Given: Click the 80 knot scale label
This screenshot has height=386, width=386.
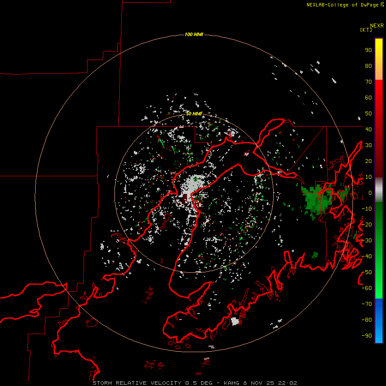Looking at the screenshot, I should (368, 66).
